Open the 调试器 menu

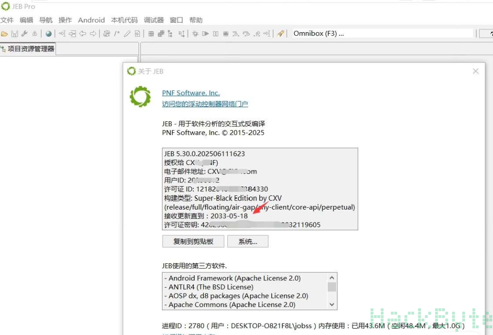[154, 20]
